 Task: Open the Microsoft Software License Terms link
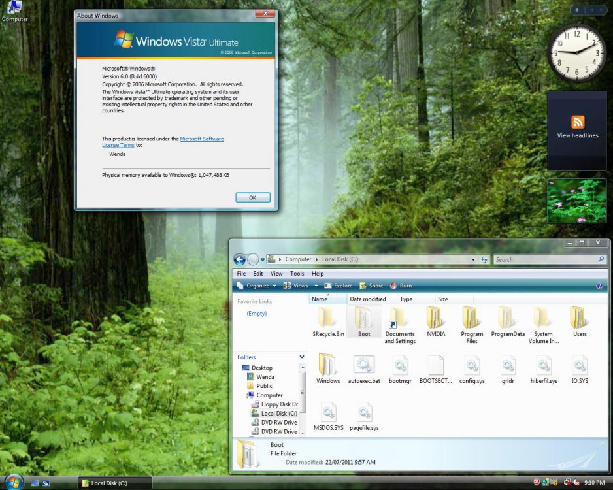[201, 139]
